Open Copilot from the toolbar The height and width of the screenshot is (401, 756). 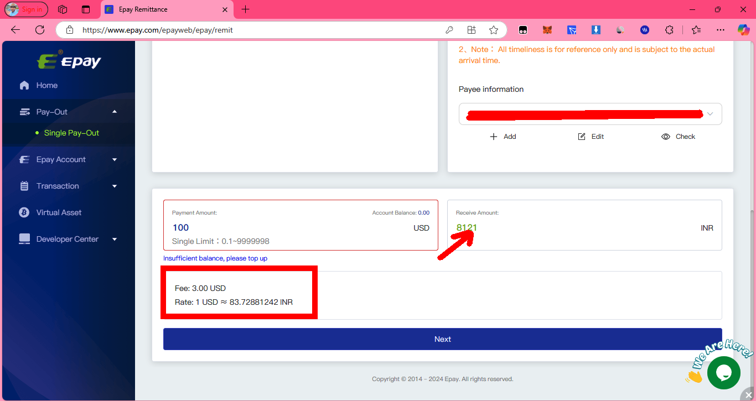click(x=744, y=30)
